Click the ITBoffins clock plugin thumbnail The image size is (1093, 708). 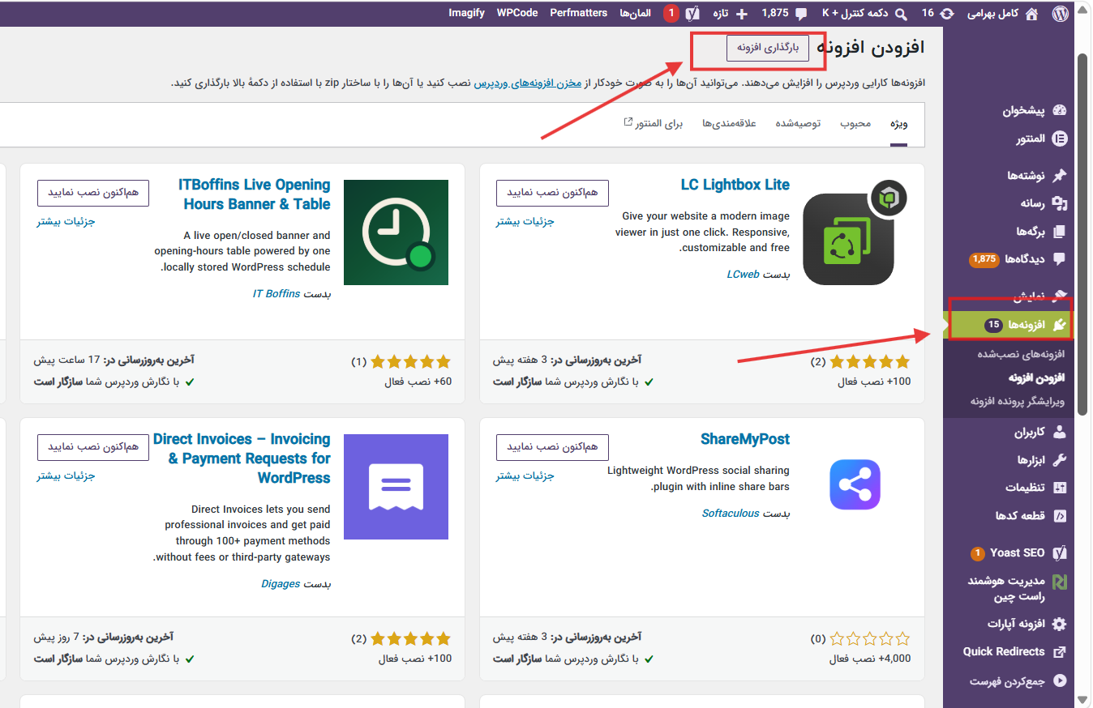point(396,232)
